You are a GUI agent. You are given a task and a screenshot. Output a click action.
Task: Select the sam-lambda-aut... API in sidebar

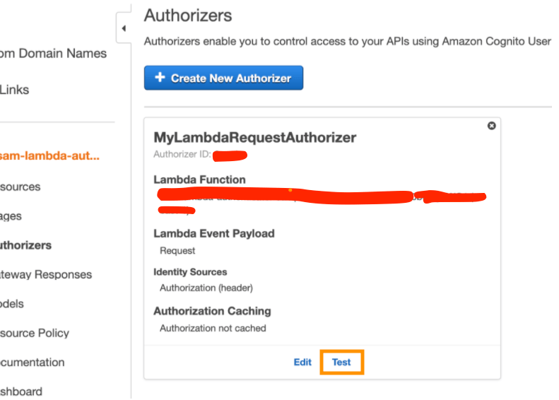[x=49, y=155]
